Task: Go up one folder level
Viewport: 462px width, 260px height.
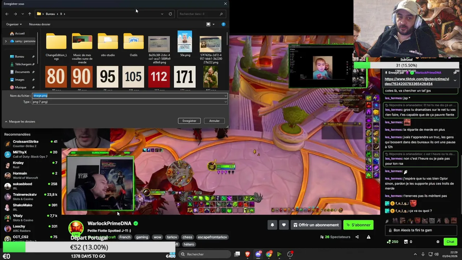Action: click(x=30, y=14)
